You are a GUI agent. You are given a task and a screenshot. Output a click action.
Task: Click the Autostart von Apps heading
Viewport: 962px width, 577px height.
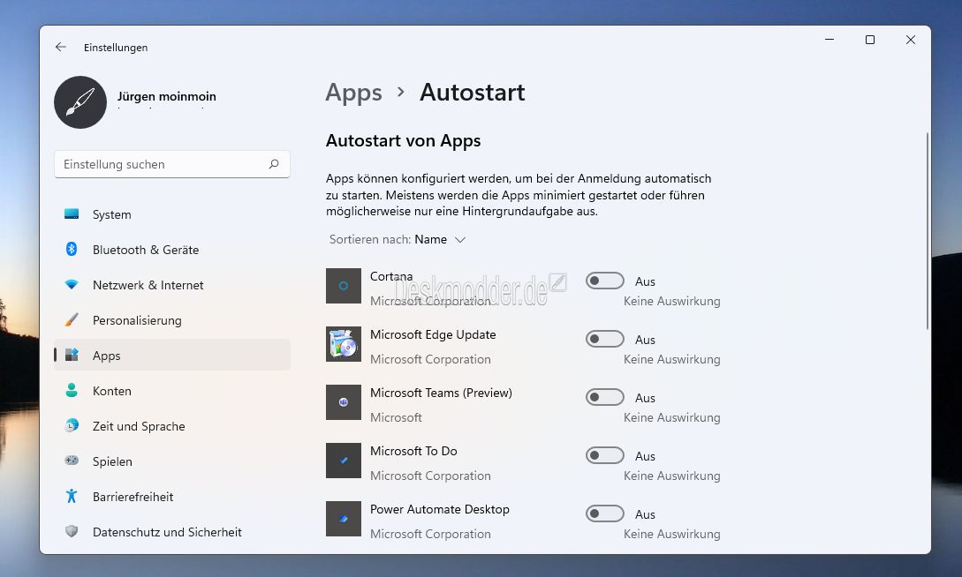click(403, 141)
